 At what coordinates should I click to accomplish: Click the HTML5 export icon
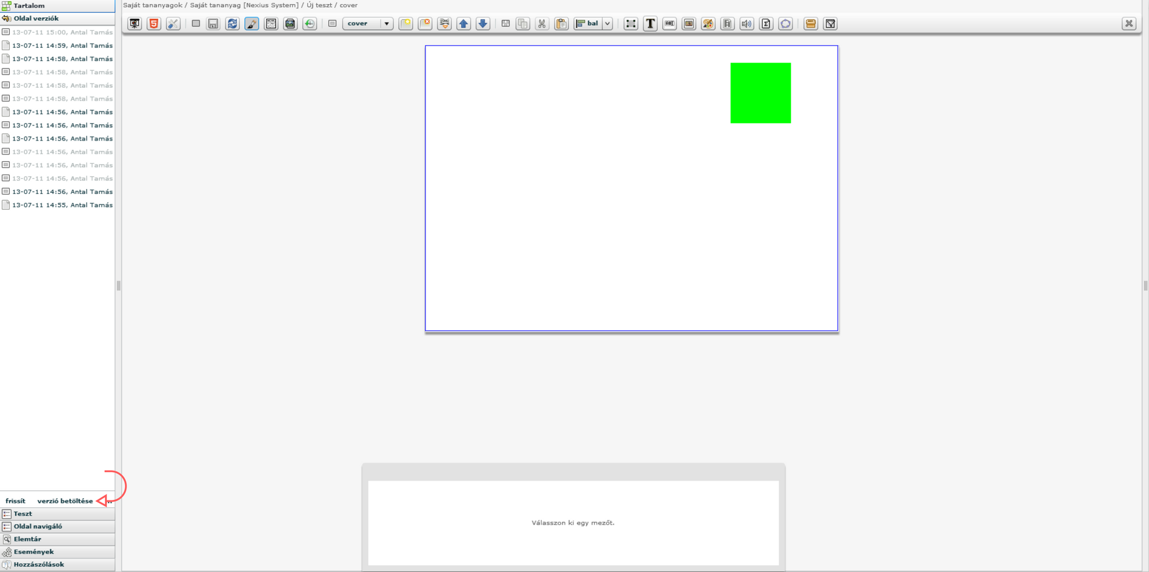[154, 24]
